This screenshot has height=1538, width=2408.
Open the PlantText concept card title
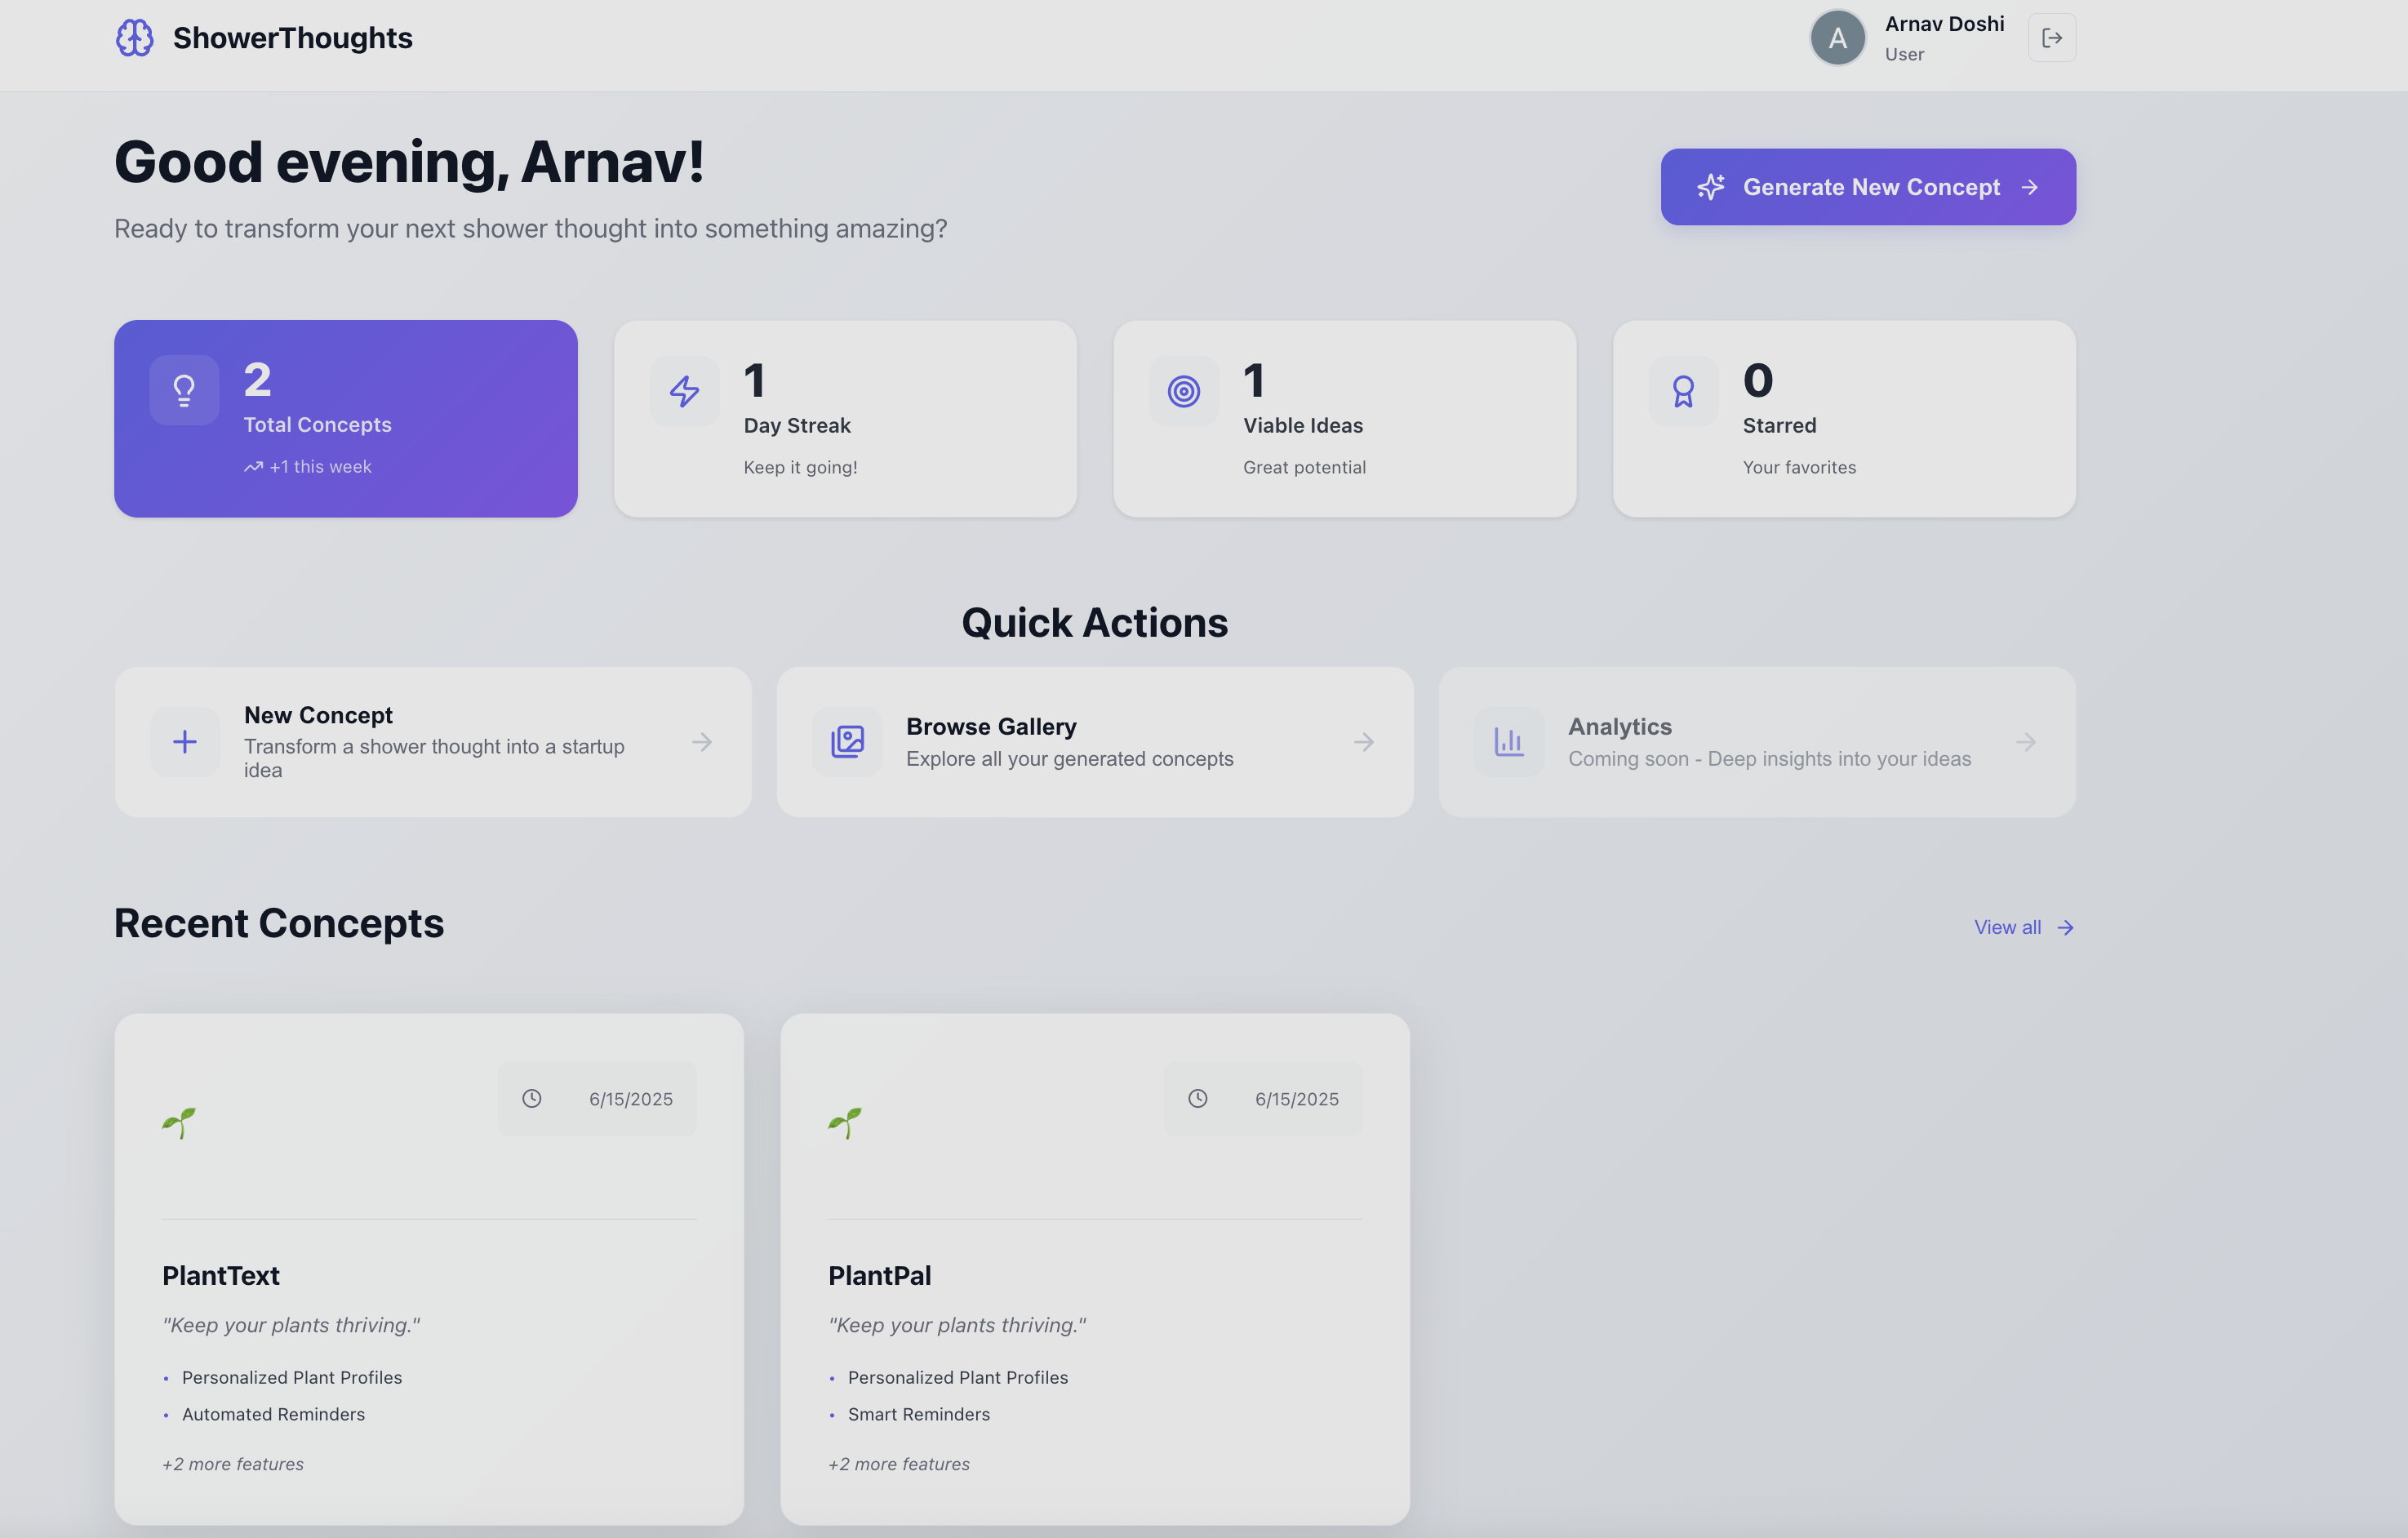coord(221,1275)
